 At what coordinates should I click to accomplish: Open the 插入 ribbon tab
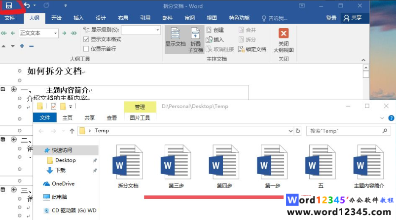click(78, 18)
